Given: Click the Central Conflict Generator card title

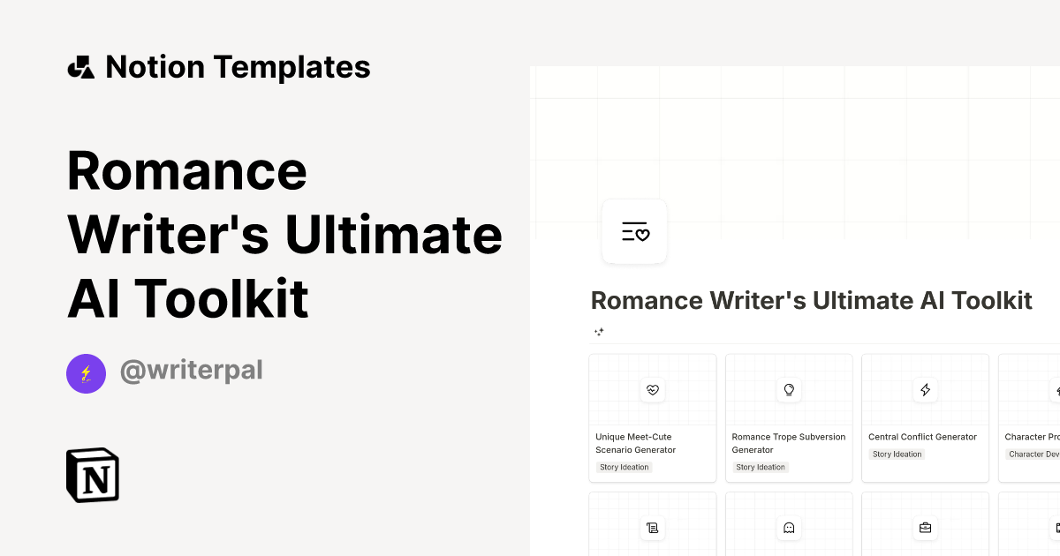Looking at the screenshot, I should pos(922,437).
